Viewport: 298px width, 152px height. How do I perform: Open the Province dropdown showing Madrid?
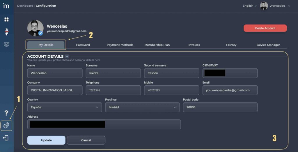pos(142,107)
